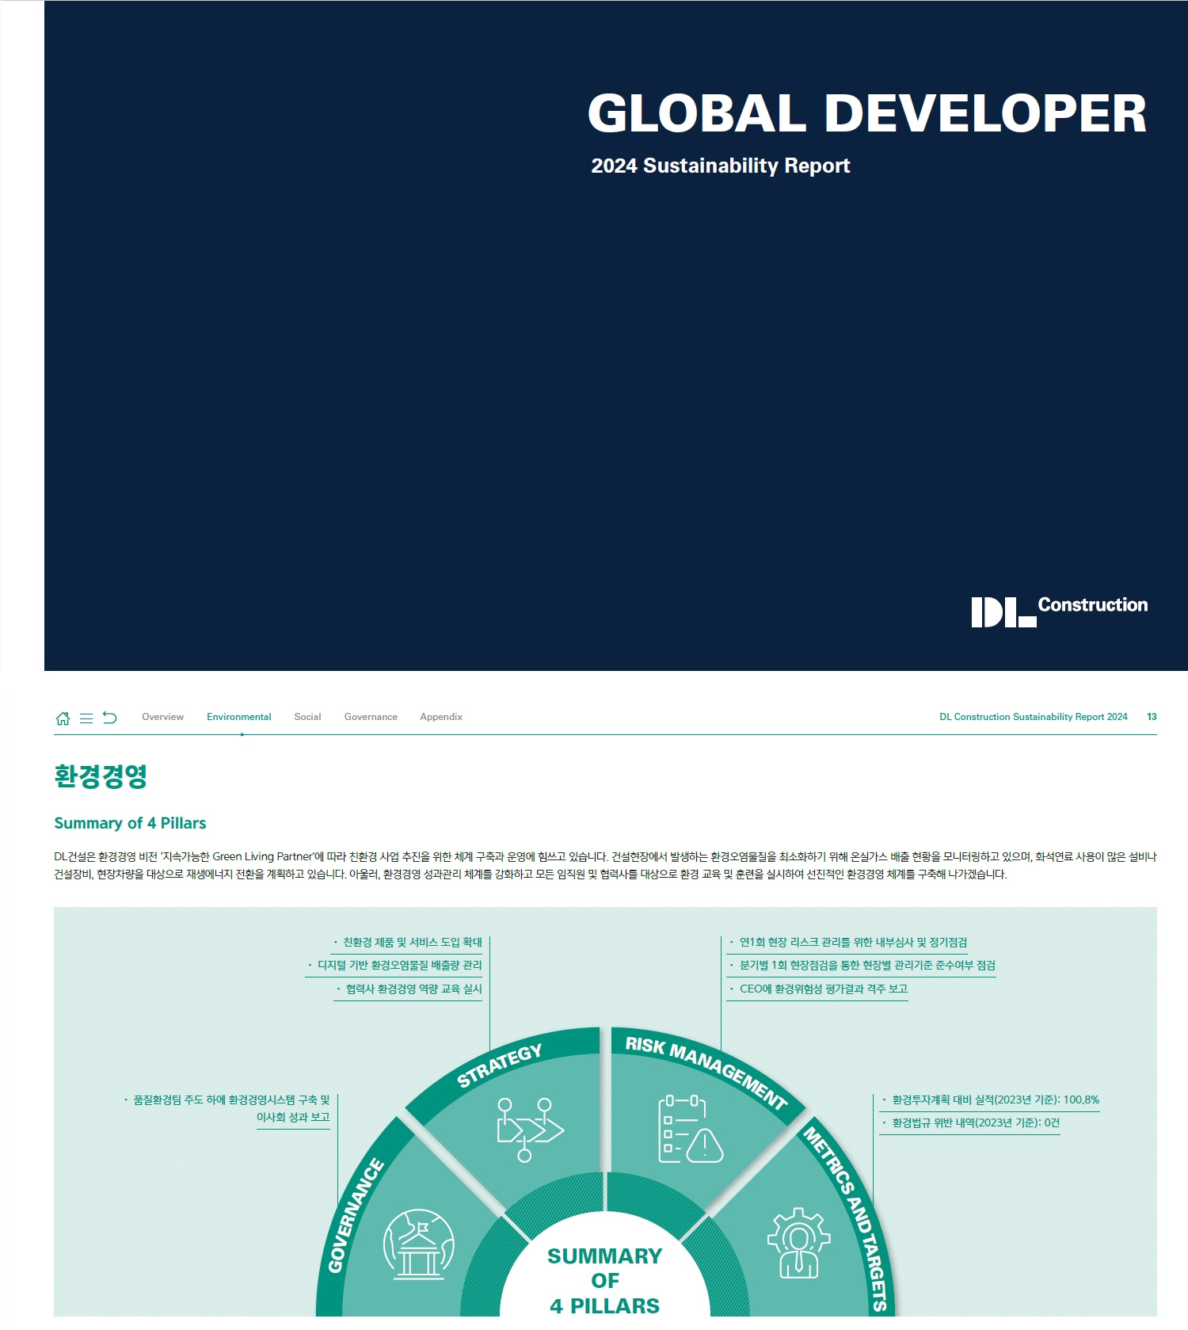Image resolution: width=1188 pixels, height=1330 pixels.
Task: Jump to the Appendix tab
Action: pyautogui.click(x=441, y=717)
